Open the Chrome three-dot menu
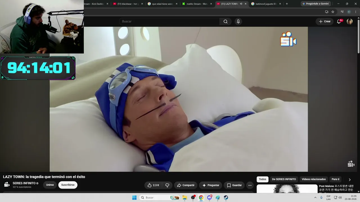Screen dimensions: 360x202 (355, 12)
